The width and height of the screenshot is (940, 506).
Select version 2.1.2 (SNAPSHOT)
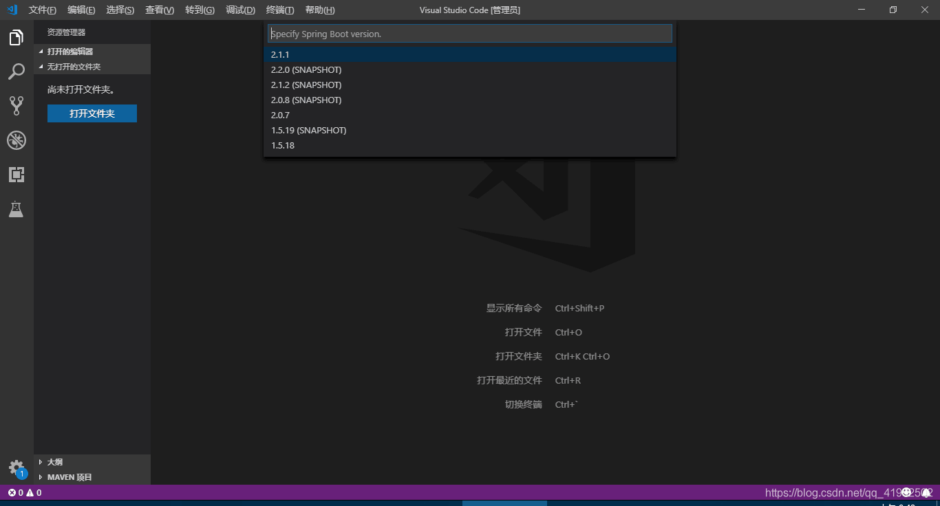tap(470, 85)
